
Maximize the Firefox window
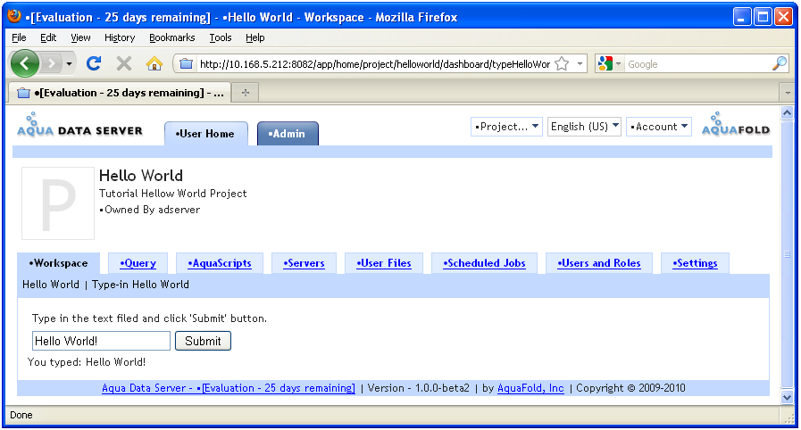[x=763, y=17]
